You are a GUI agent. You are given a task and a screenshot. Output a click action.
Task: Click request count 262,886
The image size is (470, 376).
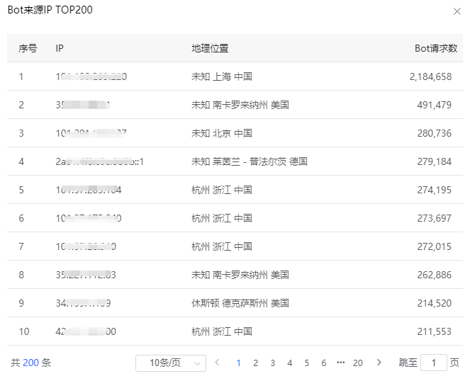point(434,275)
